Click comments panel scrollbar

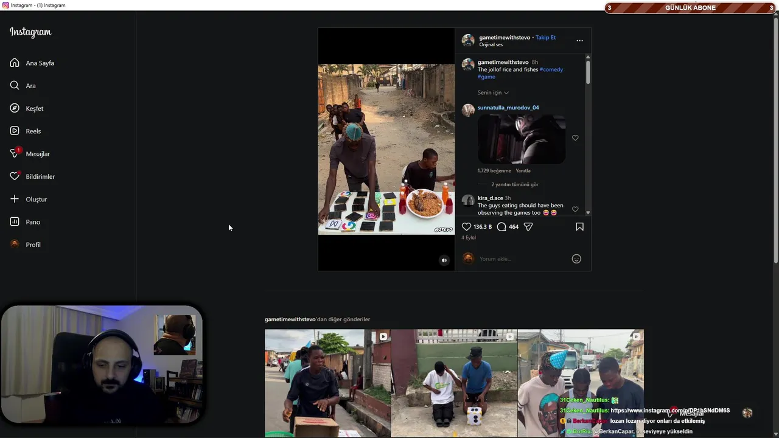coord(588,72)
